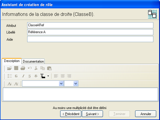Click the open file icon in editor toolbar

pos(10,68)
